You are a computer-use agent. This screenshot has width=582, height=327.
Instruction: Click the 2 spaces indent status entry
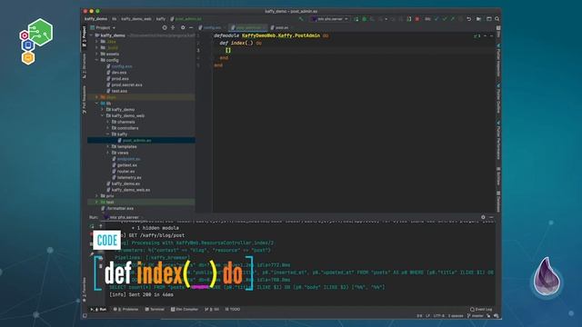pos(456,316)
